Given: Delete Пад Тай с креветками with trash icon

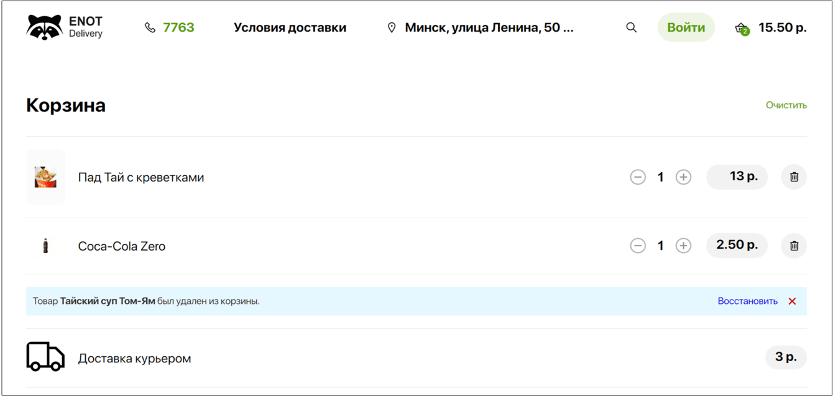Looking at the screenshot, I should pyautogui.click(x=794, y=177).
